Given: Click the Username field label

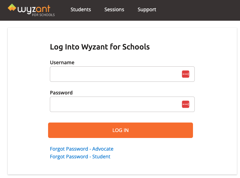Looking at the screenshot, I should (62, 62).
